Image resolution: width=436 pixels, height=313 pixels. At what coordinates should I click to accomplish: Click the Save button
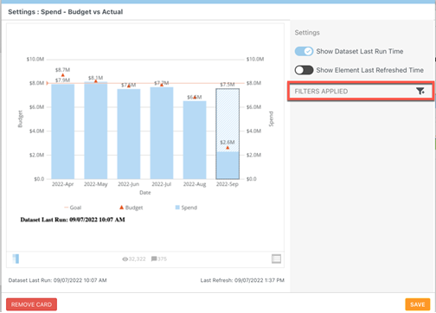418,304
